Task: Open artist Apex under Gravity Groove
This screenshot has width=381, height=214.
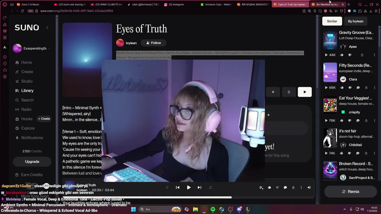Action: 353,47
